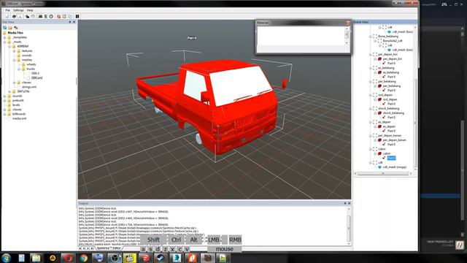
Task: Close the Materials floating panel
Action: pyautogui.click(x=347, y=23)
